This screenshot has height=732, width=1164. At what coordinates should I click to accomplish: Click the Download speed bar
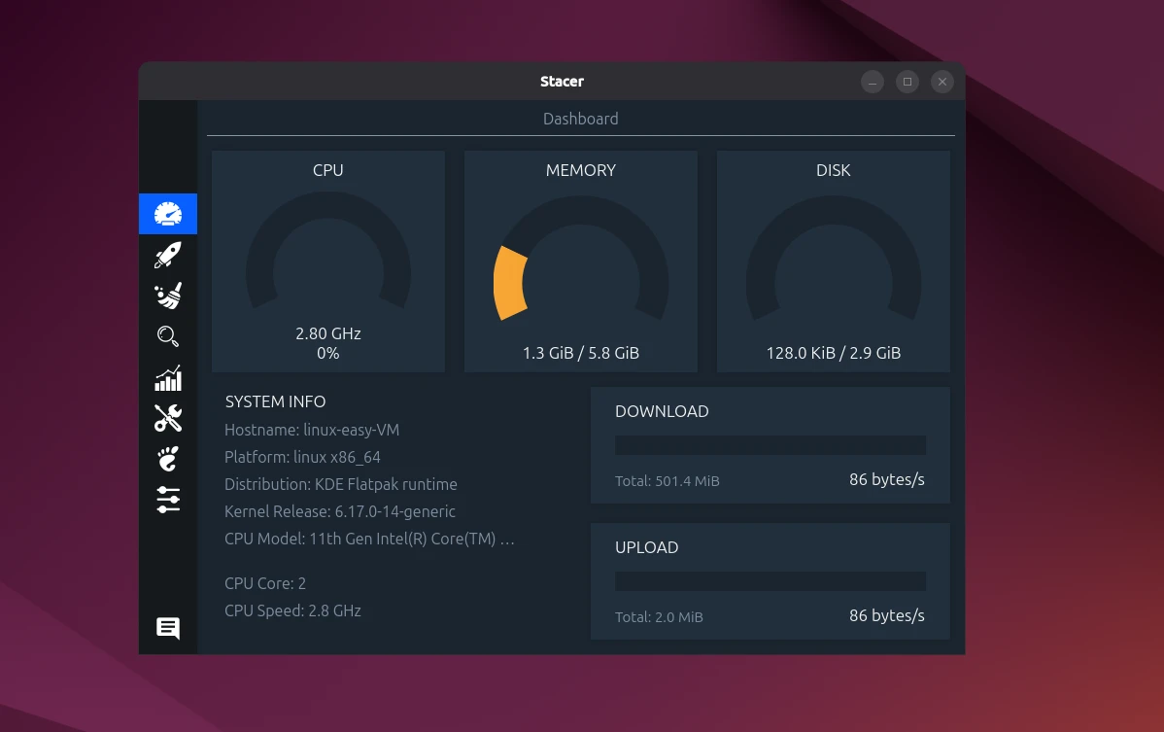coord(770,445)
